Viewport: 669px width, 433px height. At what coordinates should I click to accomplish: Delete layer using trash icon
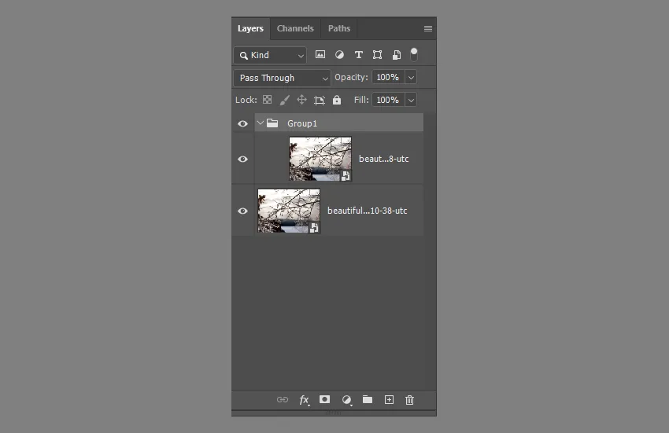pos(409,400)
